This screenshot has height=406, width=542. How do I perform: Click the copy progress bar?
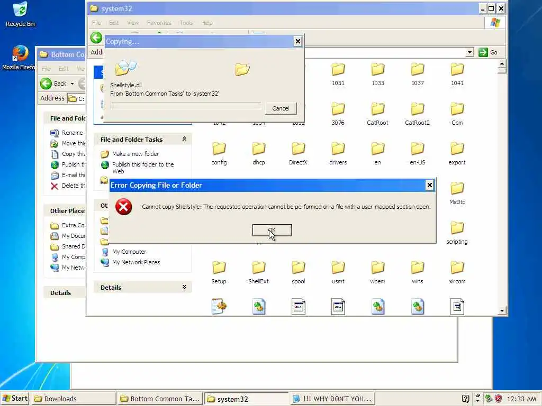click(x=186, y=106)
